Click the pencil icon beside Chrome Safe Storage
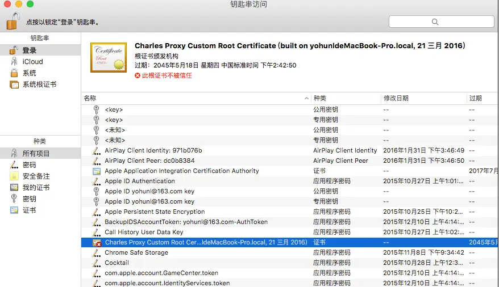This screenshot has height=287, width=499. [x=97, y=253]
